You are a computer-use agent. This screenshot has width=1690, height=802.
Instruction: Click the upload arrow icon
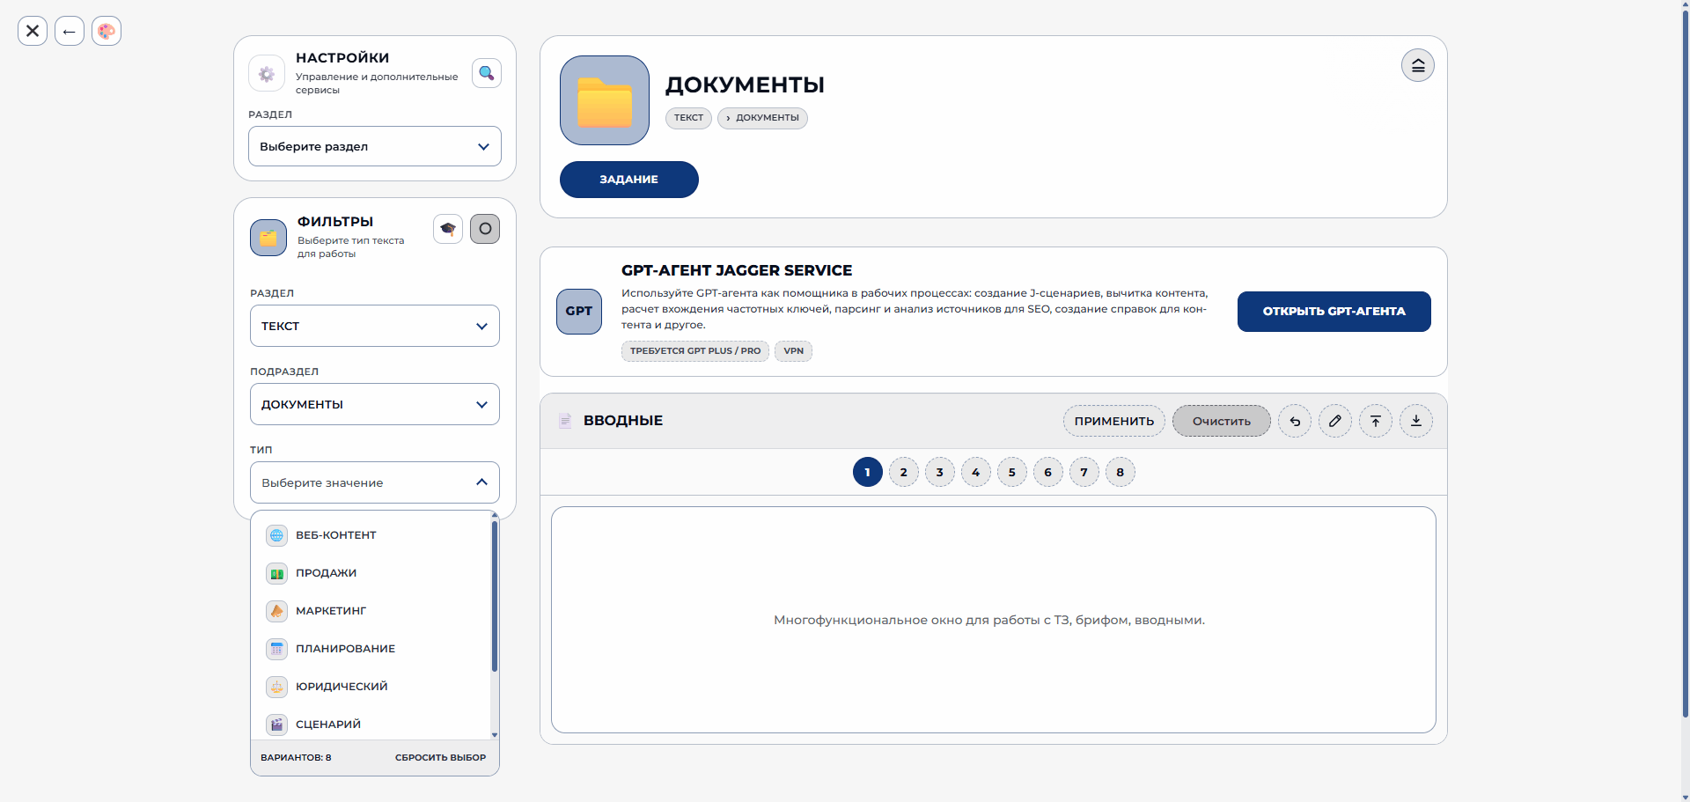[x=1376, y=421]
